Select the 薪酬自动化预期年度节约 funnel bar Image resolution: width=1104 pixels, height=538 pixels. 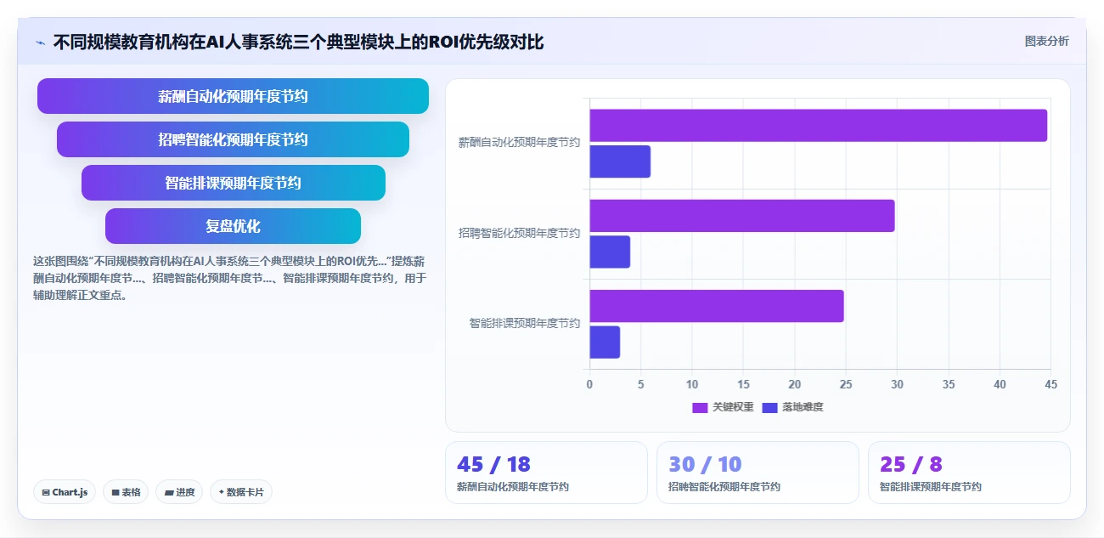coord(233,96)
